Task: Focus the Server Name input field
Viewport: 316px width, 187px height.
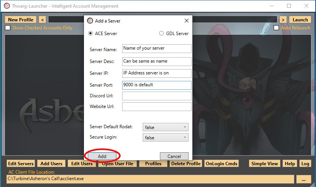Action: point(156,48)
